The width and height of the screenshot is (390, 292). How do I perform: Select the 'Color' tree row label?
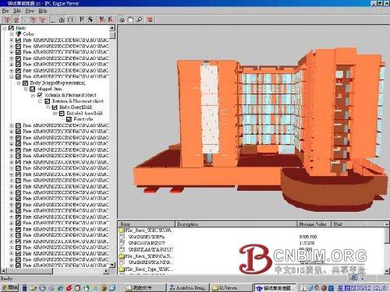[x=28, y=34]
